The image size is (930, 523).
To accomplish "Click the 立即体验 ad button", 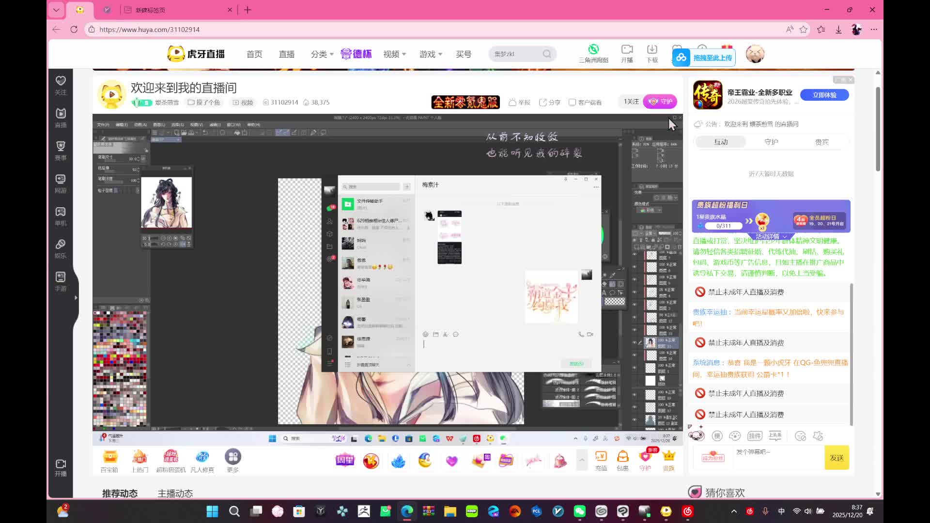I will 824,95.
